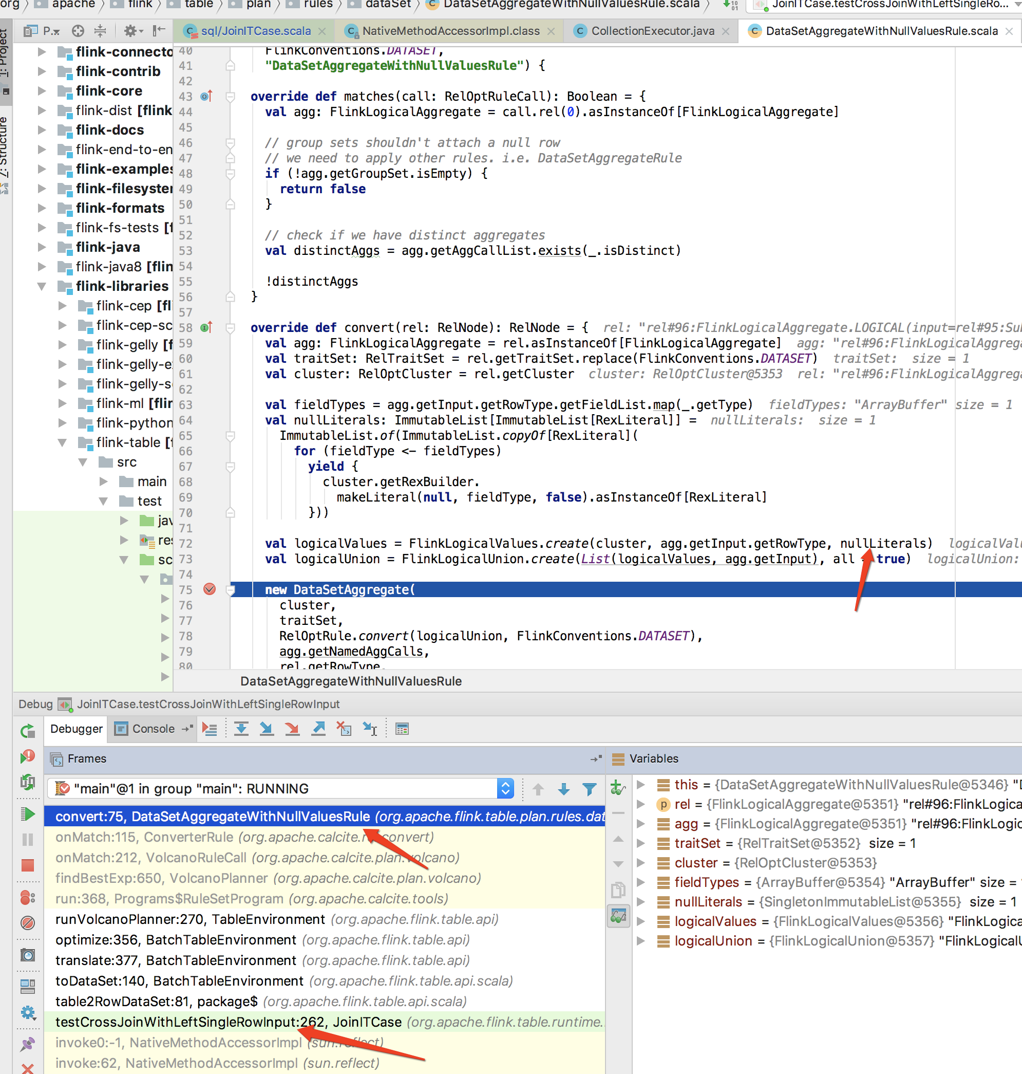
Task: Expand the nullLiterals variable node
Action: 641,902
